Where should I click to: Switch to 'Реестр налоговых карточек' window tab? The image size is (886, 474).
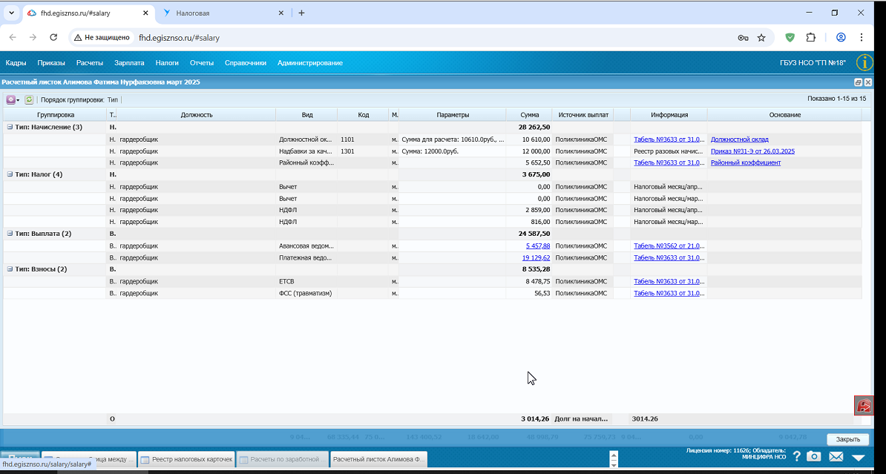[186, 459]
